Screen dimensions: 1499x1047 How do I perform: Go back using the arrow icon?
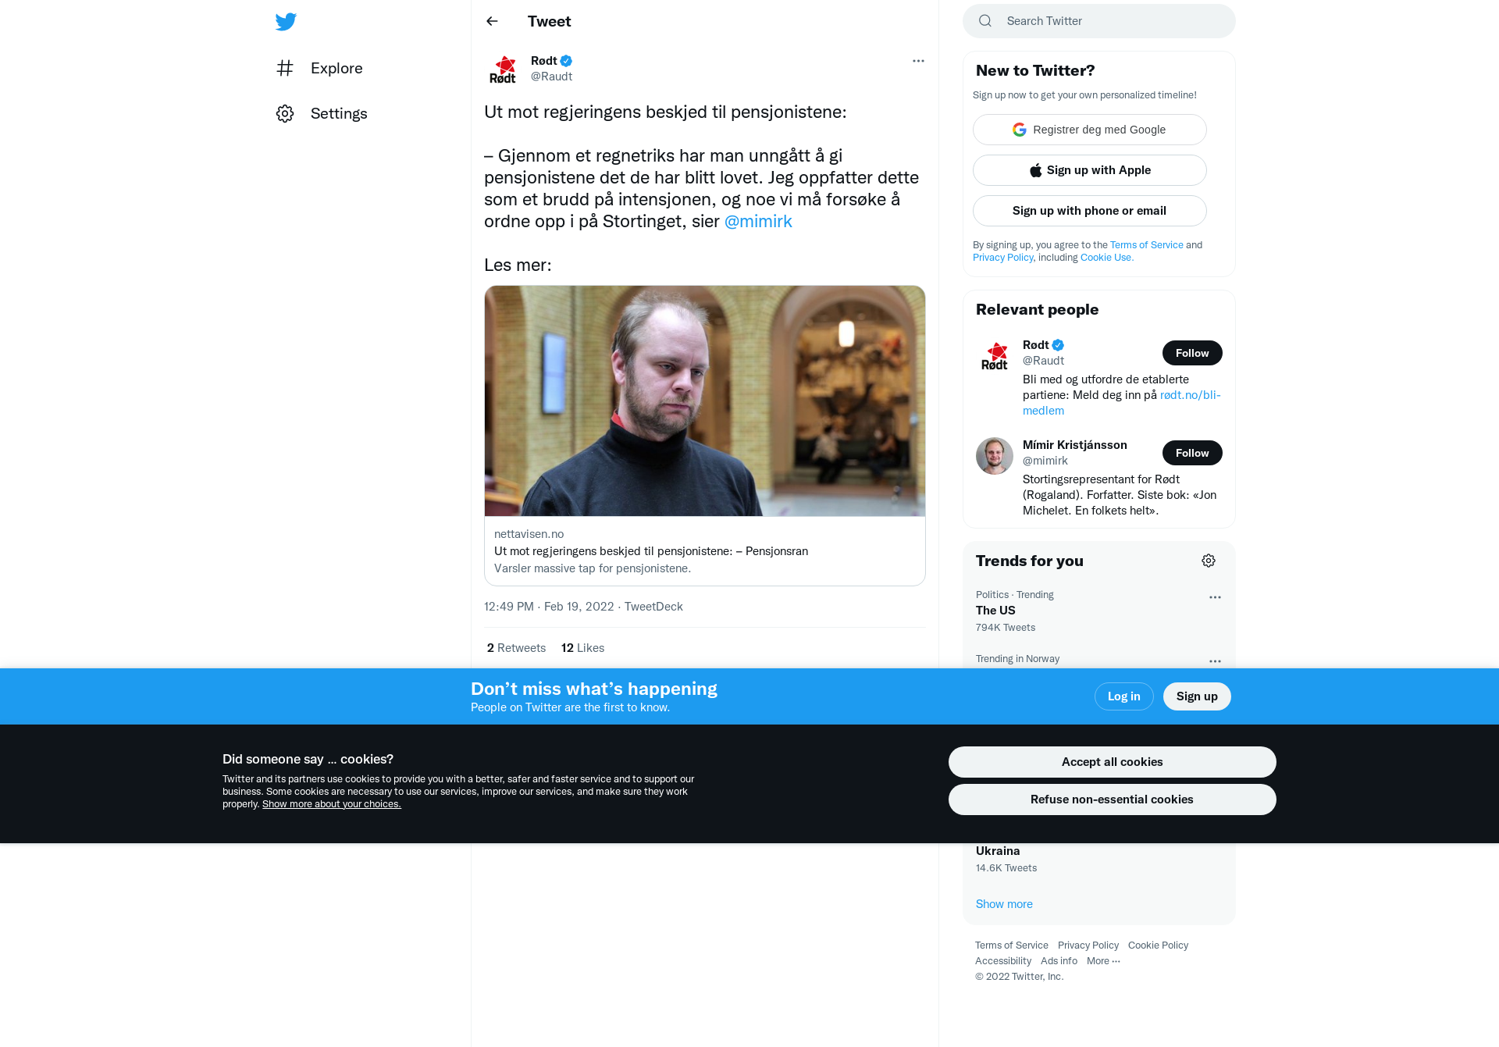pos(492,21)
